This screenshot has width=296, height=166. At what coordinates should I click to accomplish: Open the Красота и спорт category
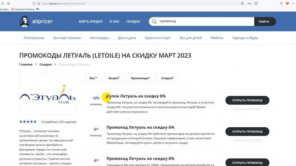pos(158,38)
